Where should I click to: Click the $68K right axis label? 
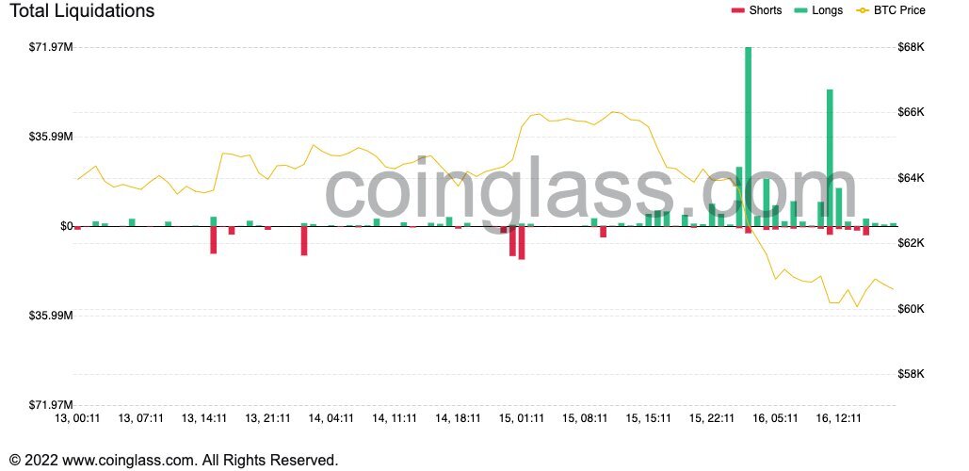tap(911, 47)
